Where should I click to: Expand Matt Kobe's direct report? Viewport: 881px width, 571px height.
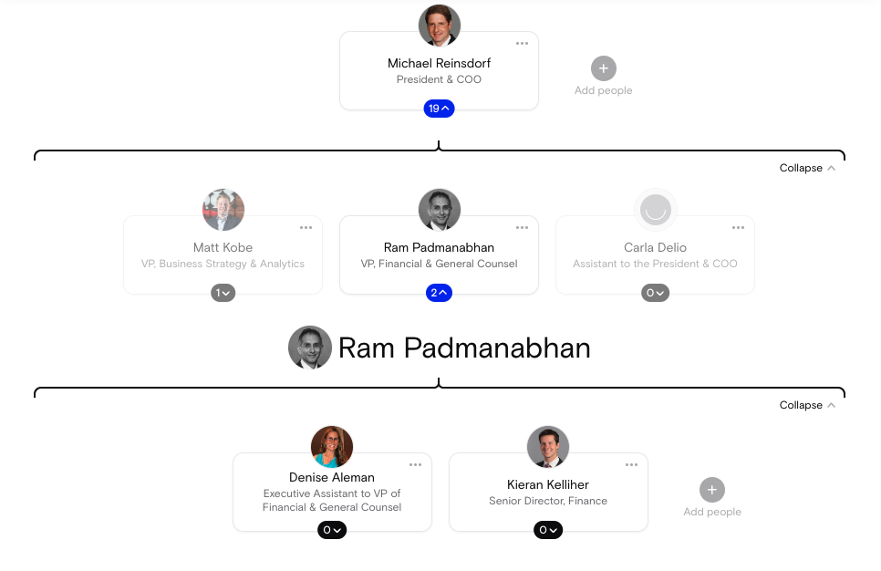(x=223, y=293)
